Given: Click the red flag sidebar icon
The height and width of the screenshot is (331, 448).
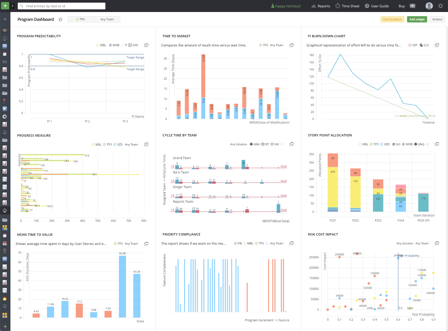Looking at the screenshot, I should click(5, 101).
